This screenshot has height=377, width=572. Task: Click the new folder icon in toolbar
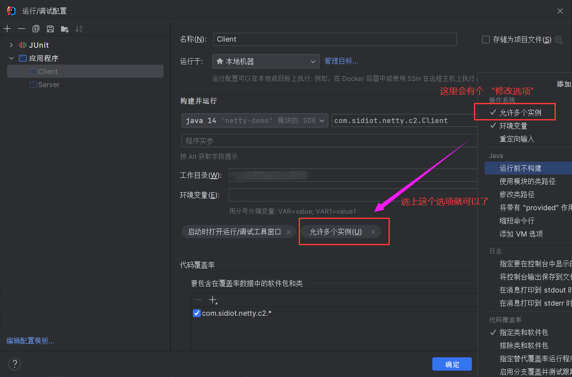point(65,29)
